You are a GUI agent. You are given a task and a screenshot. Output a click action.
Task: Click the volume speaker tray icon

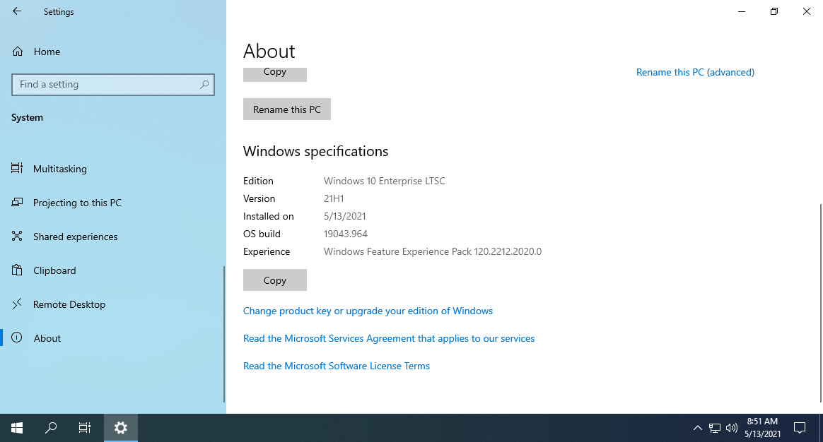pos(731,428)
